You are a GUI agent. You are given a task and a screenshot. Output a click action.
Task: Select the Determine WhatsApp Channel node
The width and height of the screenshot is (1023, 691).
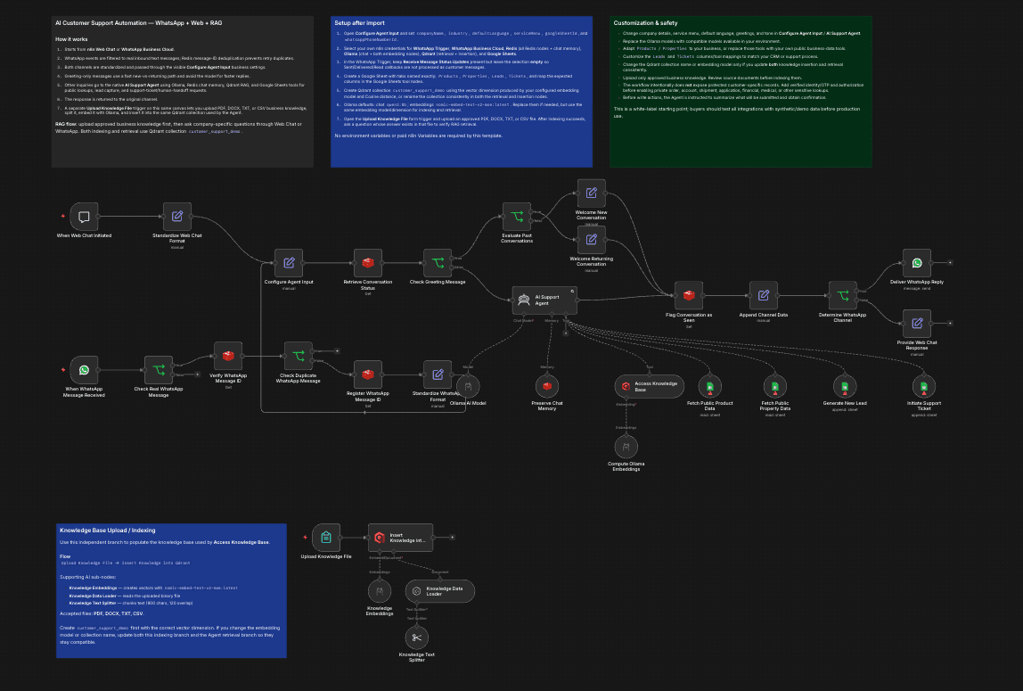click(843, 296)
